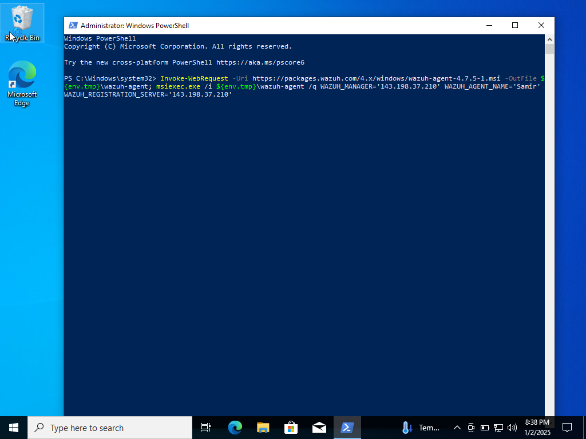
Task: Click the PowerShell vertical scrollbar thumb
Action: coord(549,49)
